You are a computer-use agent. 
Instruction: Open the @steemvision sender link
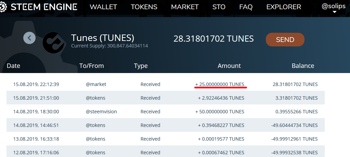[101, 112]
